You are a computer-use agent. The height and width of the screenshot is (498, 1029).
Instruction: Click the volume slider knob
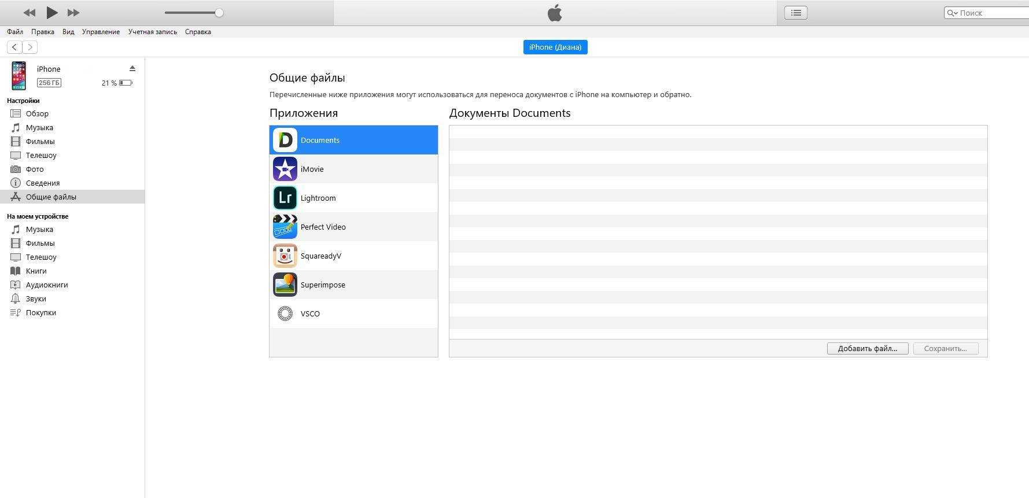tap(219, 13)
